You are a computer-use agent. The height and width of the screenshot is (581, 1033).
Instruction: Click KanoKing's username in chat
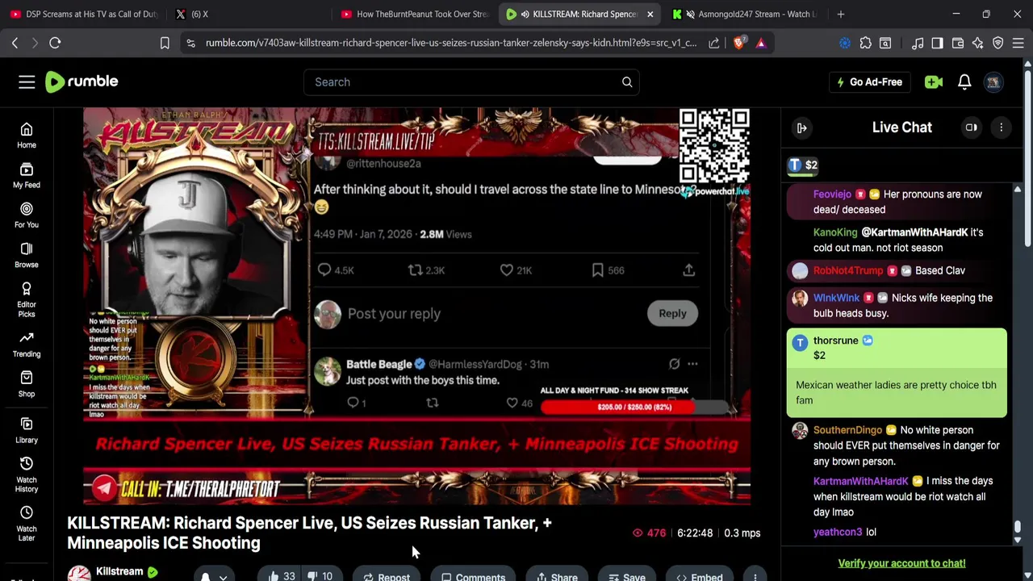835,232
